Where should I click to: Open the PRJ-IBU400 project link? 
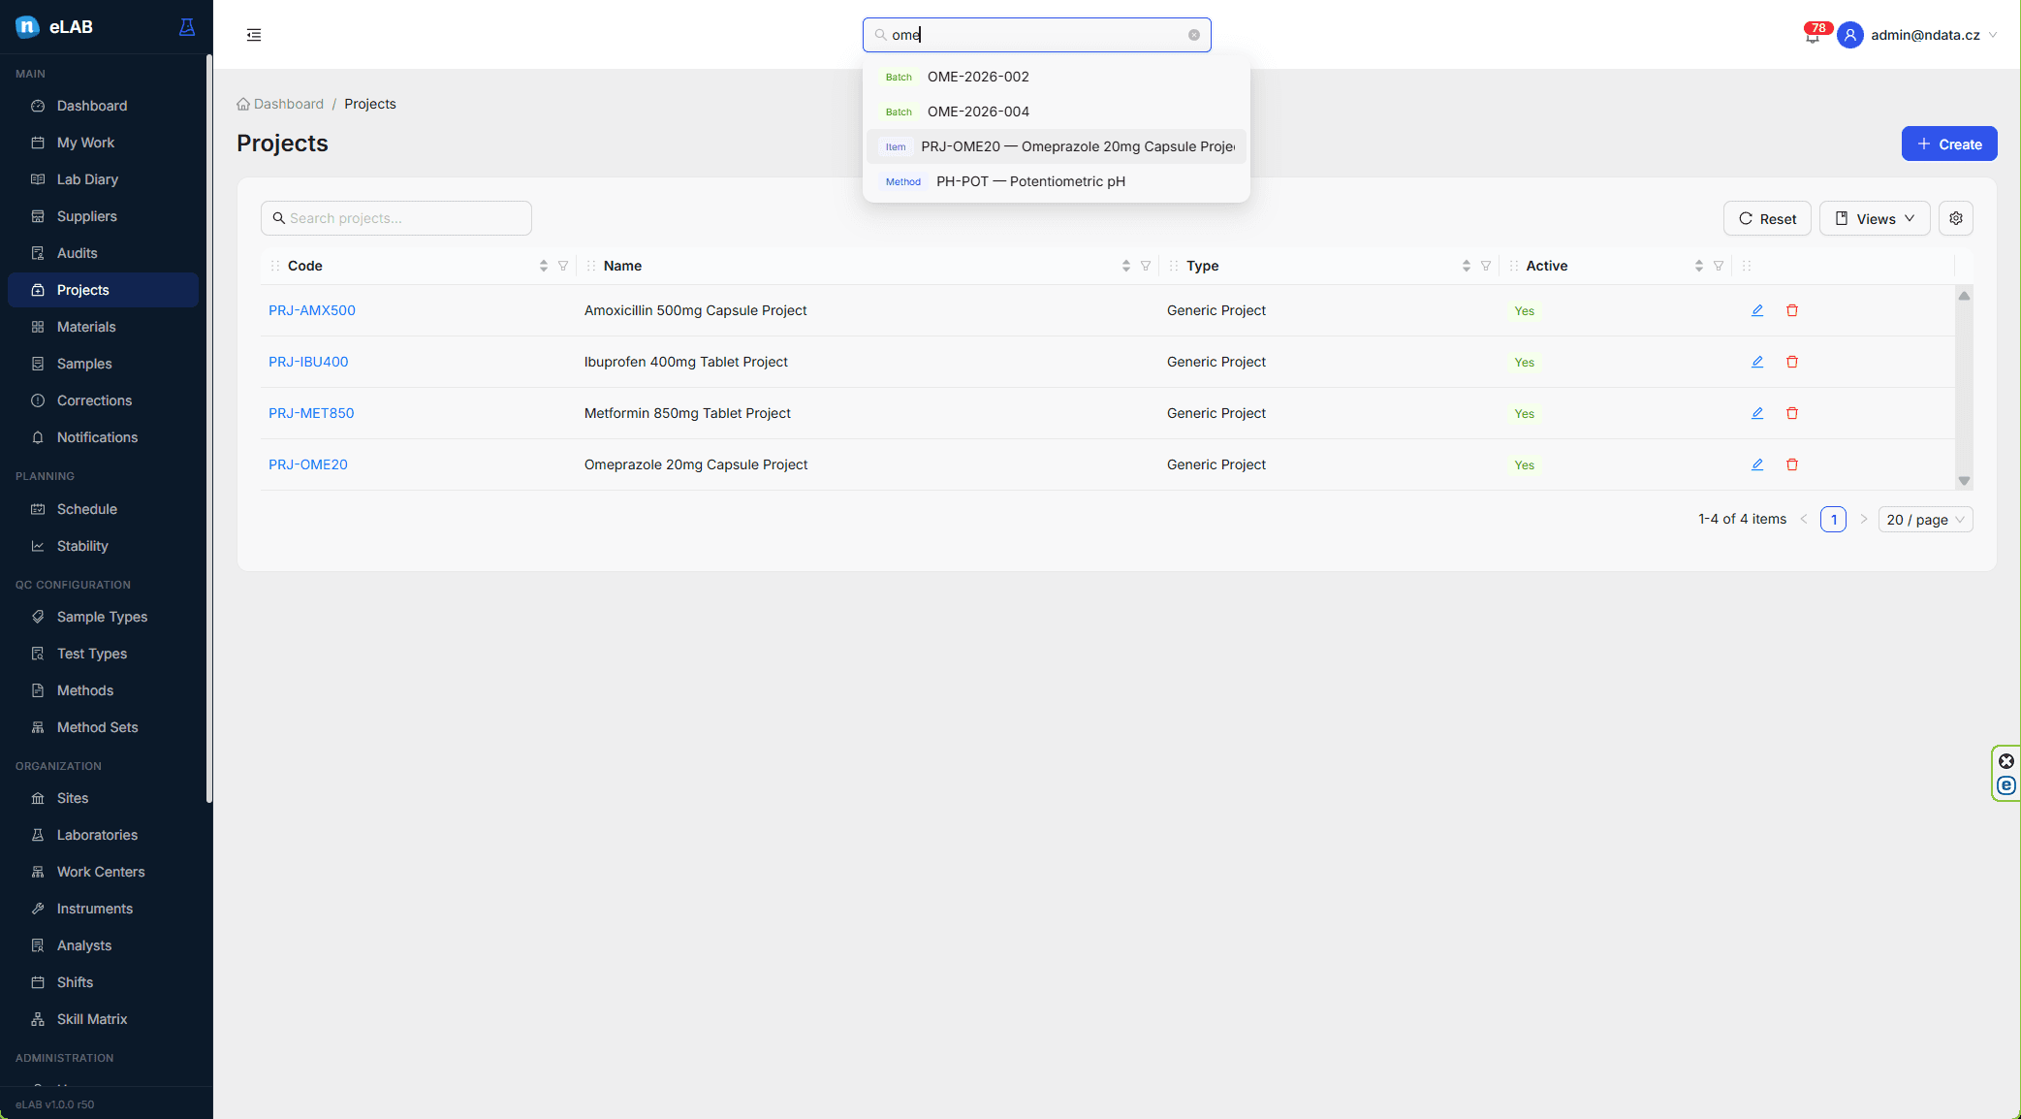click(x=308, y=362)
